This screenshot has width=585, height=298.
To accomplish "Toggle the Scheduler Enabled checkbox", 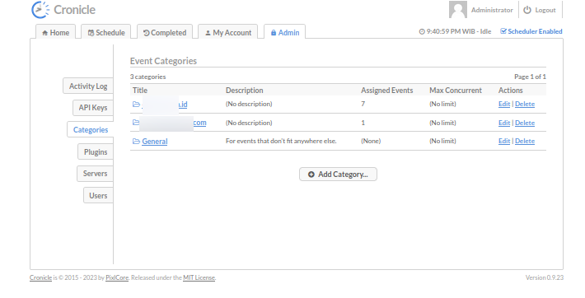I will pos(503,31).
